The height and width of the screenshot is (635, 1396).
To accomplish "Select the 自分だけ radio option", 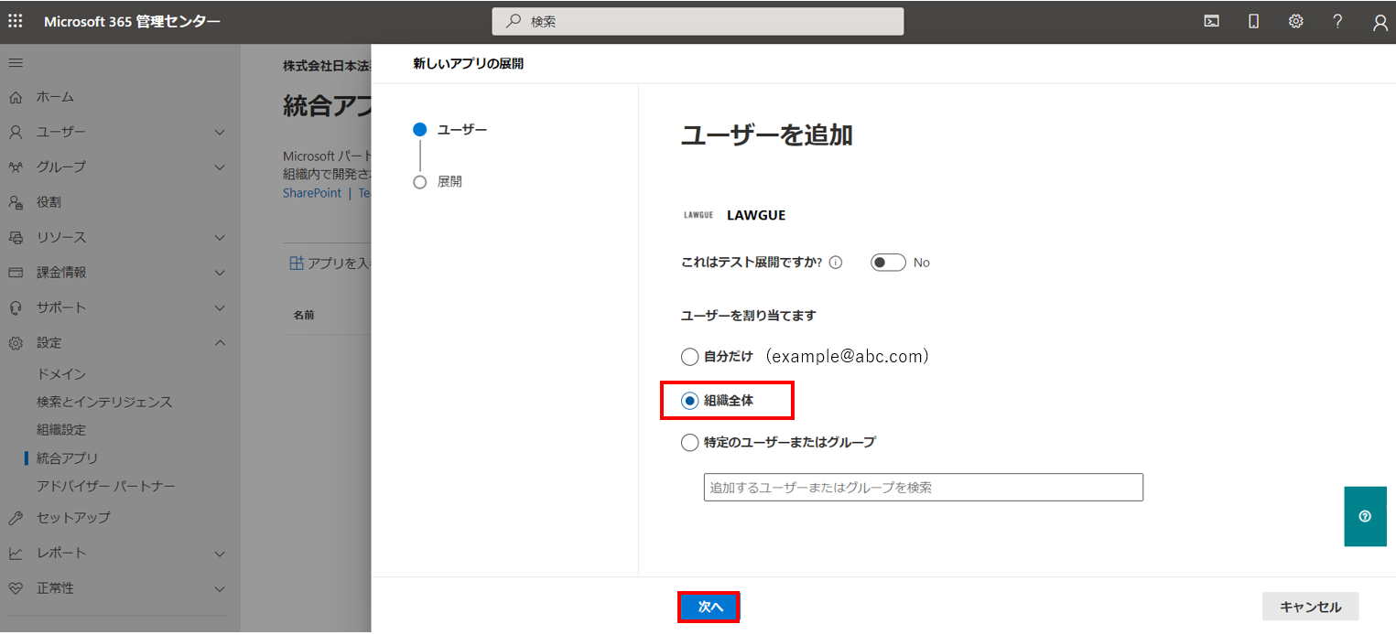I will pyautogui.click(x=689, y=357).
